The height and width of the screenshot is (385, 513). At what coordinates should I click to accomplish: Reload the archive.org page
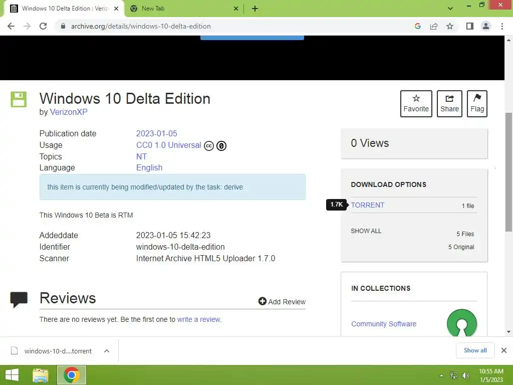(x=43, y=26)
